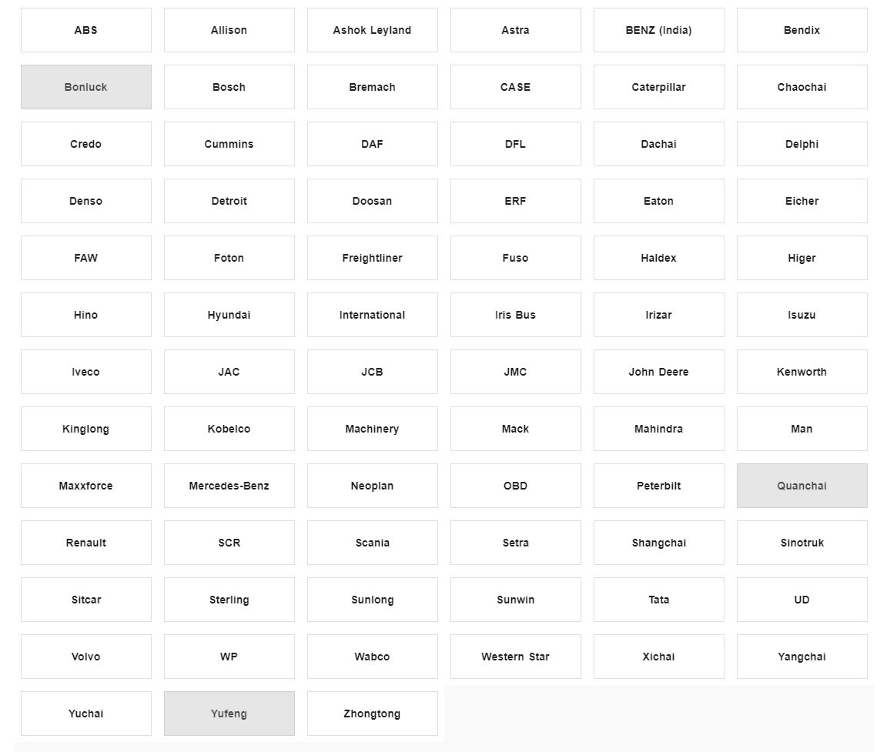This screenshot has height=752, width=887.
Task: Open the Freightliner brand option
Action: tap(372, 258)
